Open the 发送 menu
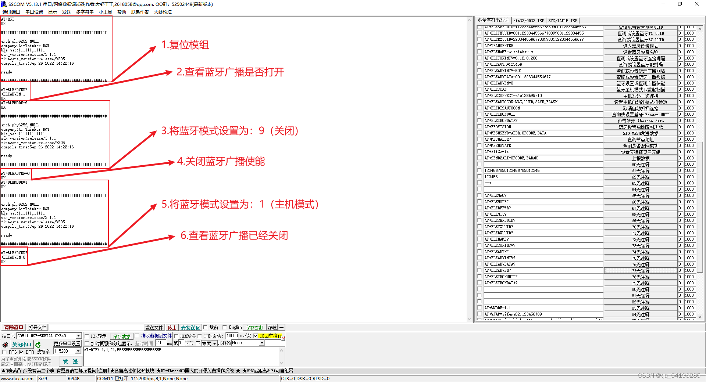The image size is (706, 382). pos(67,12)
